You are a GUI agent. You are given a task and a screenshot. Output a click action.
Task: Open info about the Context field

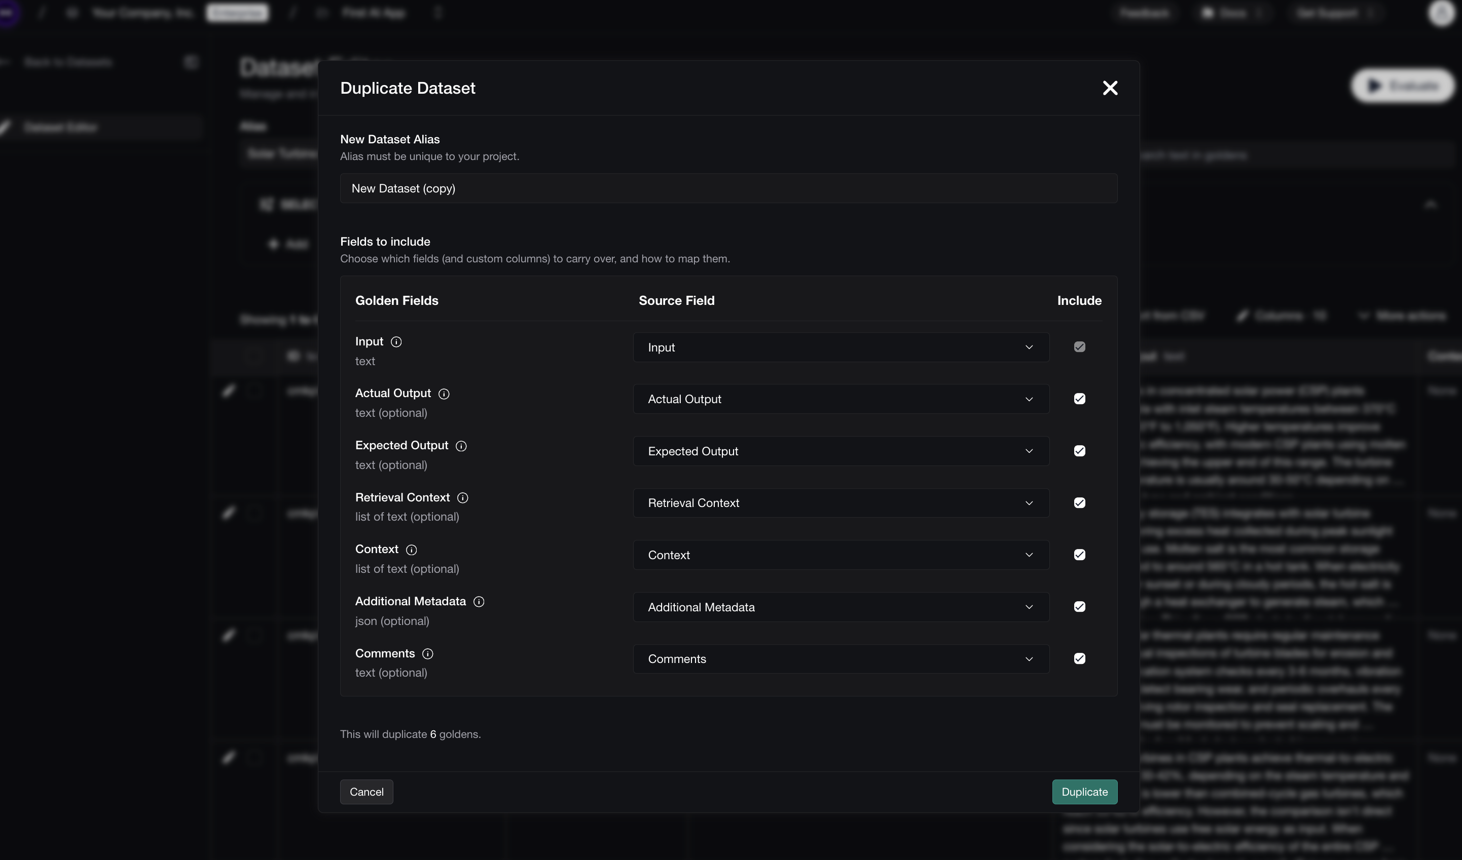[411, 550]
